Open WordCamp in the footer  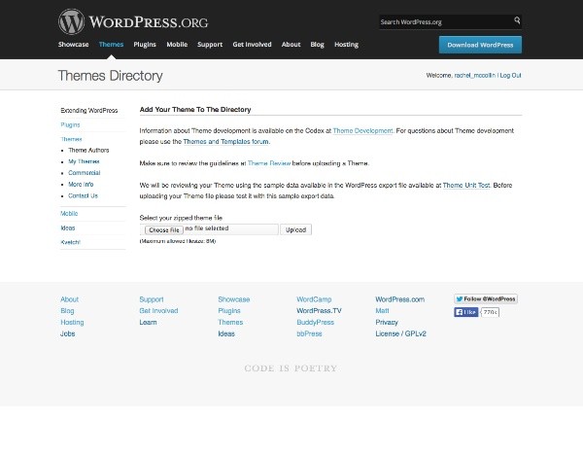click(314, 299)
